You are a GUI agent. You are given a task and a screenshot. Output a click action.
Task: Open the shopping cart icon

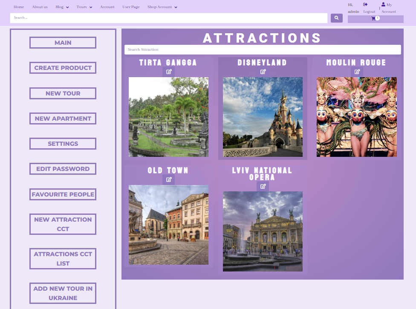coord(373,19)
